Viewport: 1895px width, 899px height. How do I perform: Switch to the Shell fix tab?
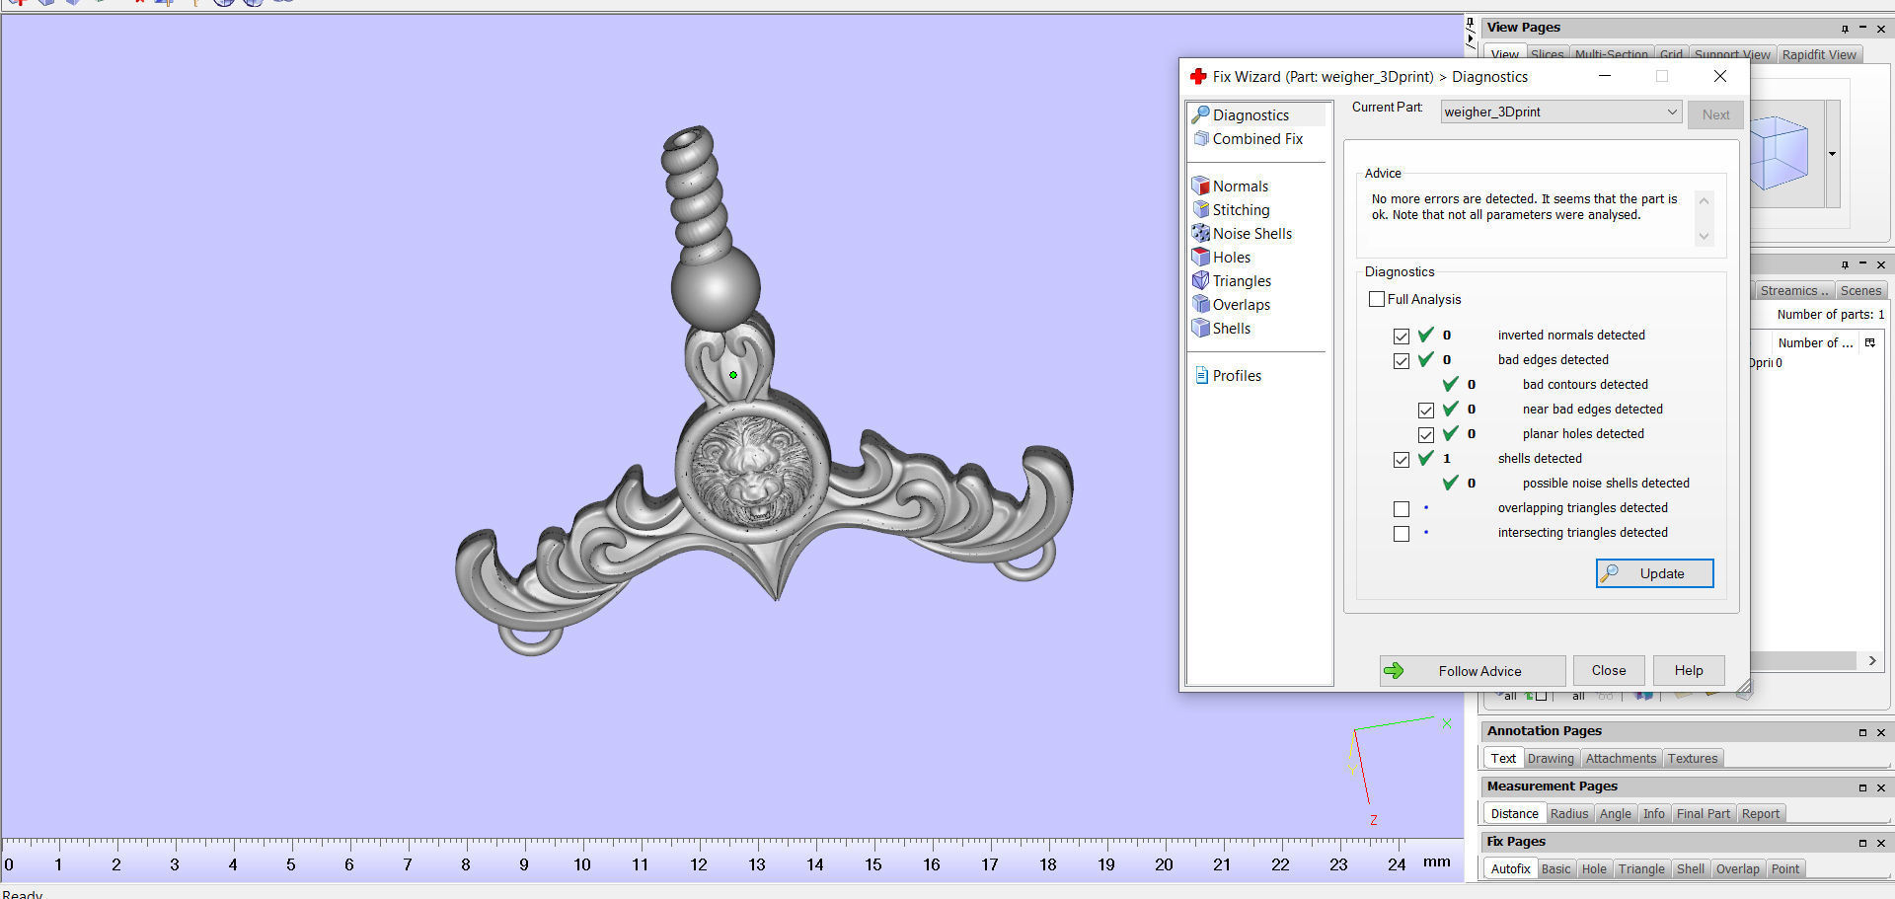click(x=1691, y=868)
